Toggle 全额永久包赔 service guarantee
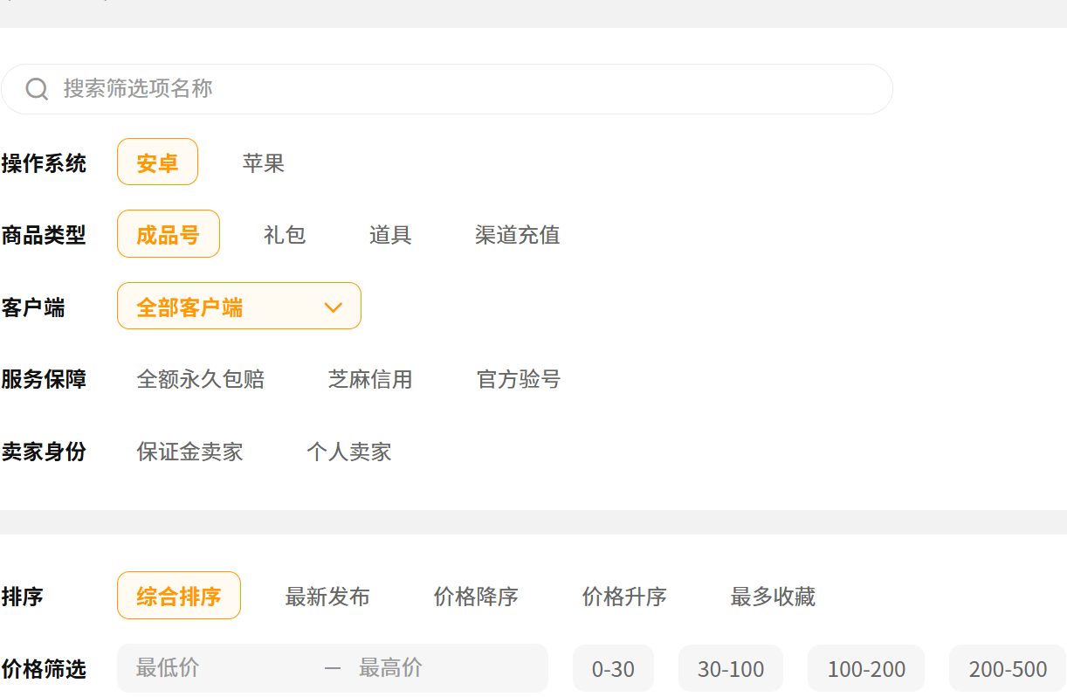Screen dimensions: 1067x697 point(200,379)
